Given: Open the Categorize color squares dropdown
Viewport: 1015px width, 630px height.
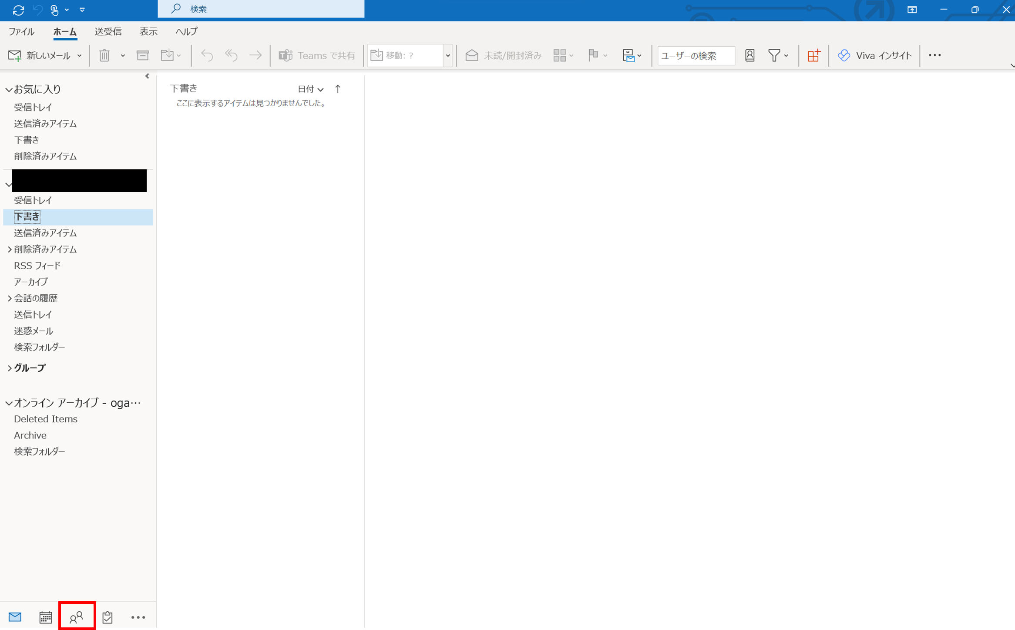Looking at the screenshot, I should point(564,55).
